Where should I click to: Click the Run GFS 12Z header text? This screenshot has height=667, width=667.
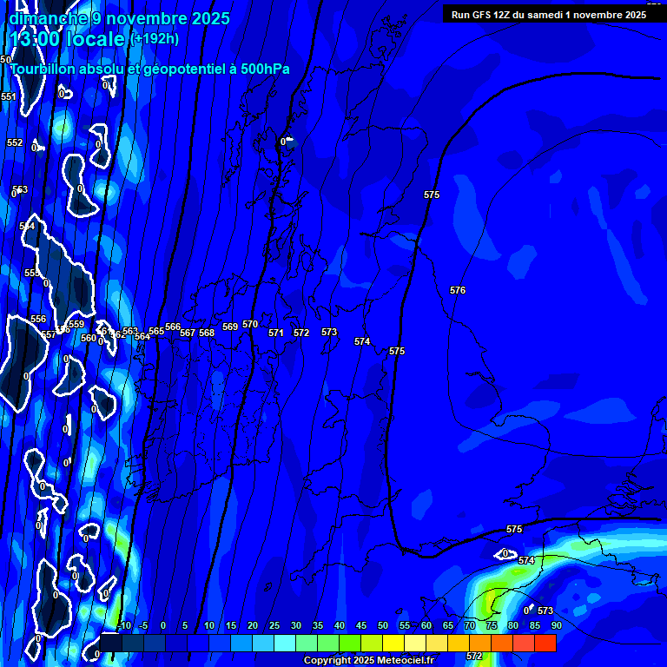click(548, 15)
